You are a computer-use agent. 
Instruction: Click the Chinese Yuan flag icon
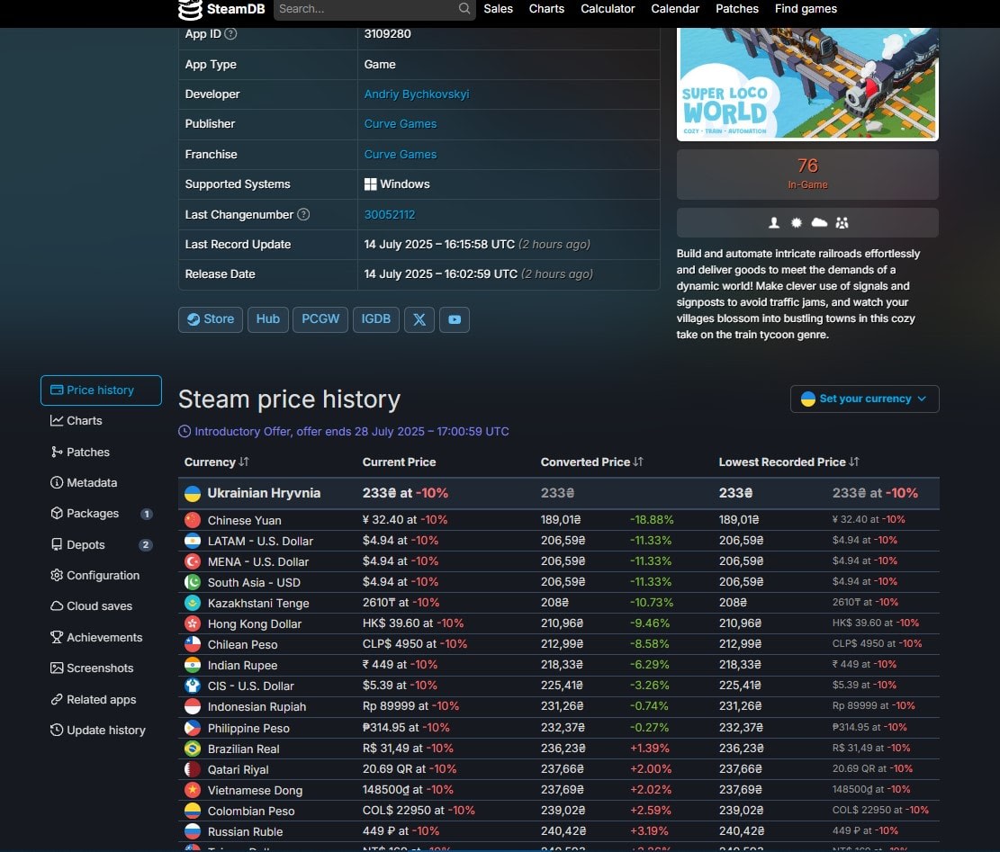pos(192,520)
